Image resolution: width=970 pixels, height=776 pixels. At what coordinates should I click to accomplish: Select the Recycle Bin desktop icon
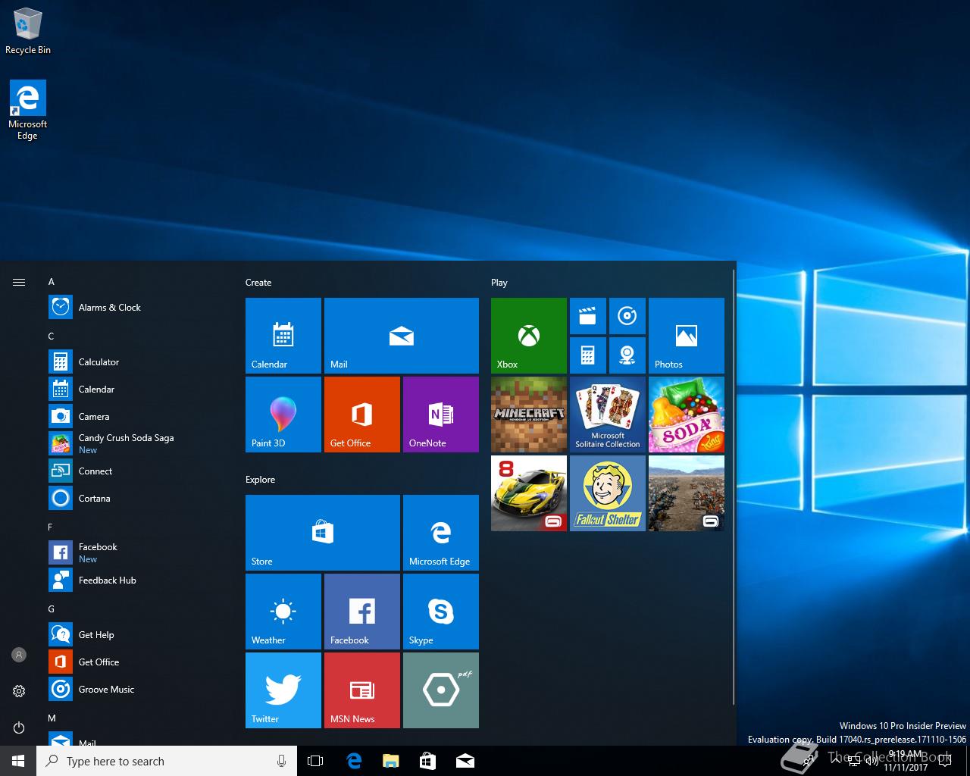pyautogui.click(x=28, y=32)
